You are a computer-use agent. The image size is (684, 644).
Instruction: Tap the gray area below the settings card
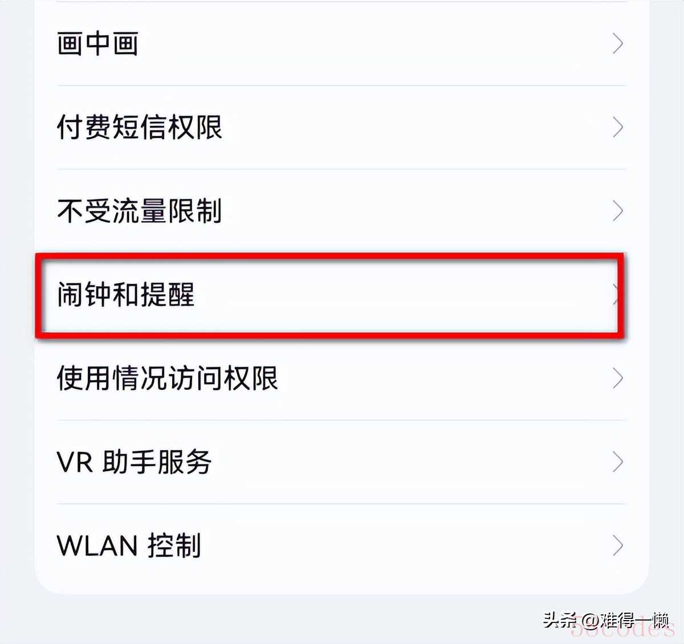click(285, 618)
